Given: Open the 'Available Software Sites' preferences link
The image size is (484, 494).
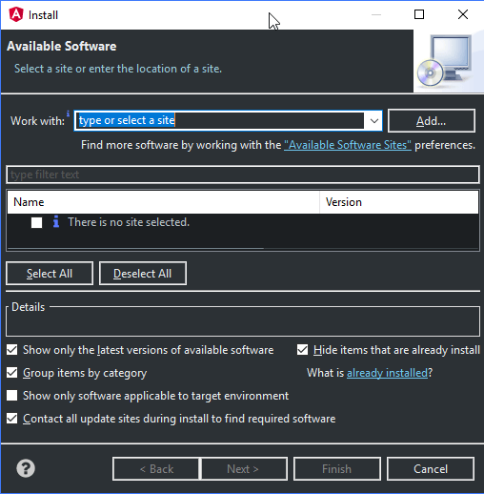Looking at the screenshot, I should click(348, 145).
